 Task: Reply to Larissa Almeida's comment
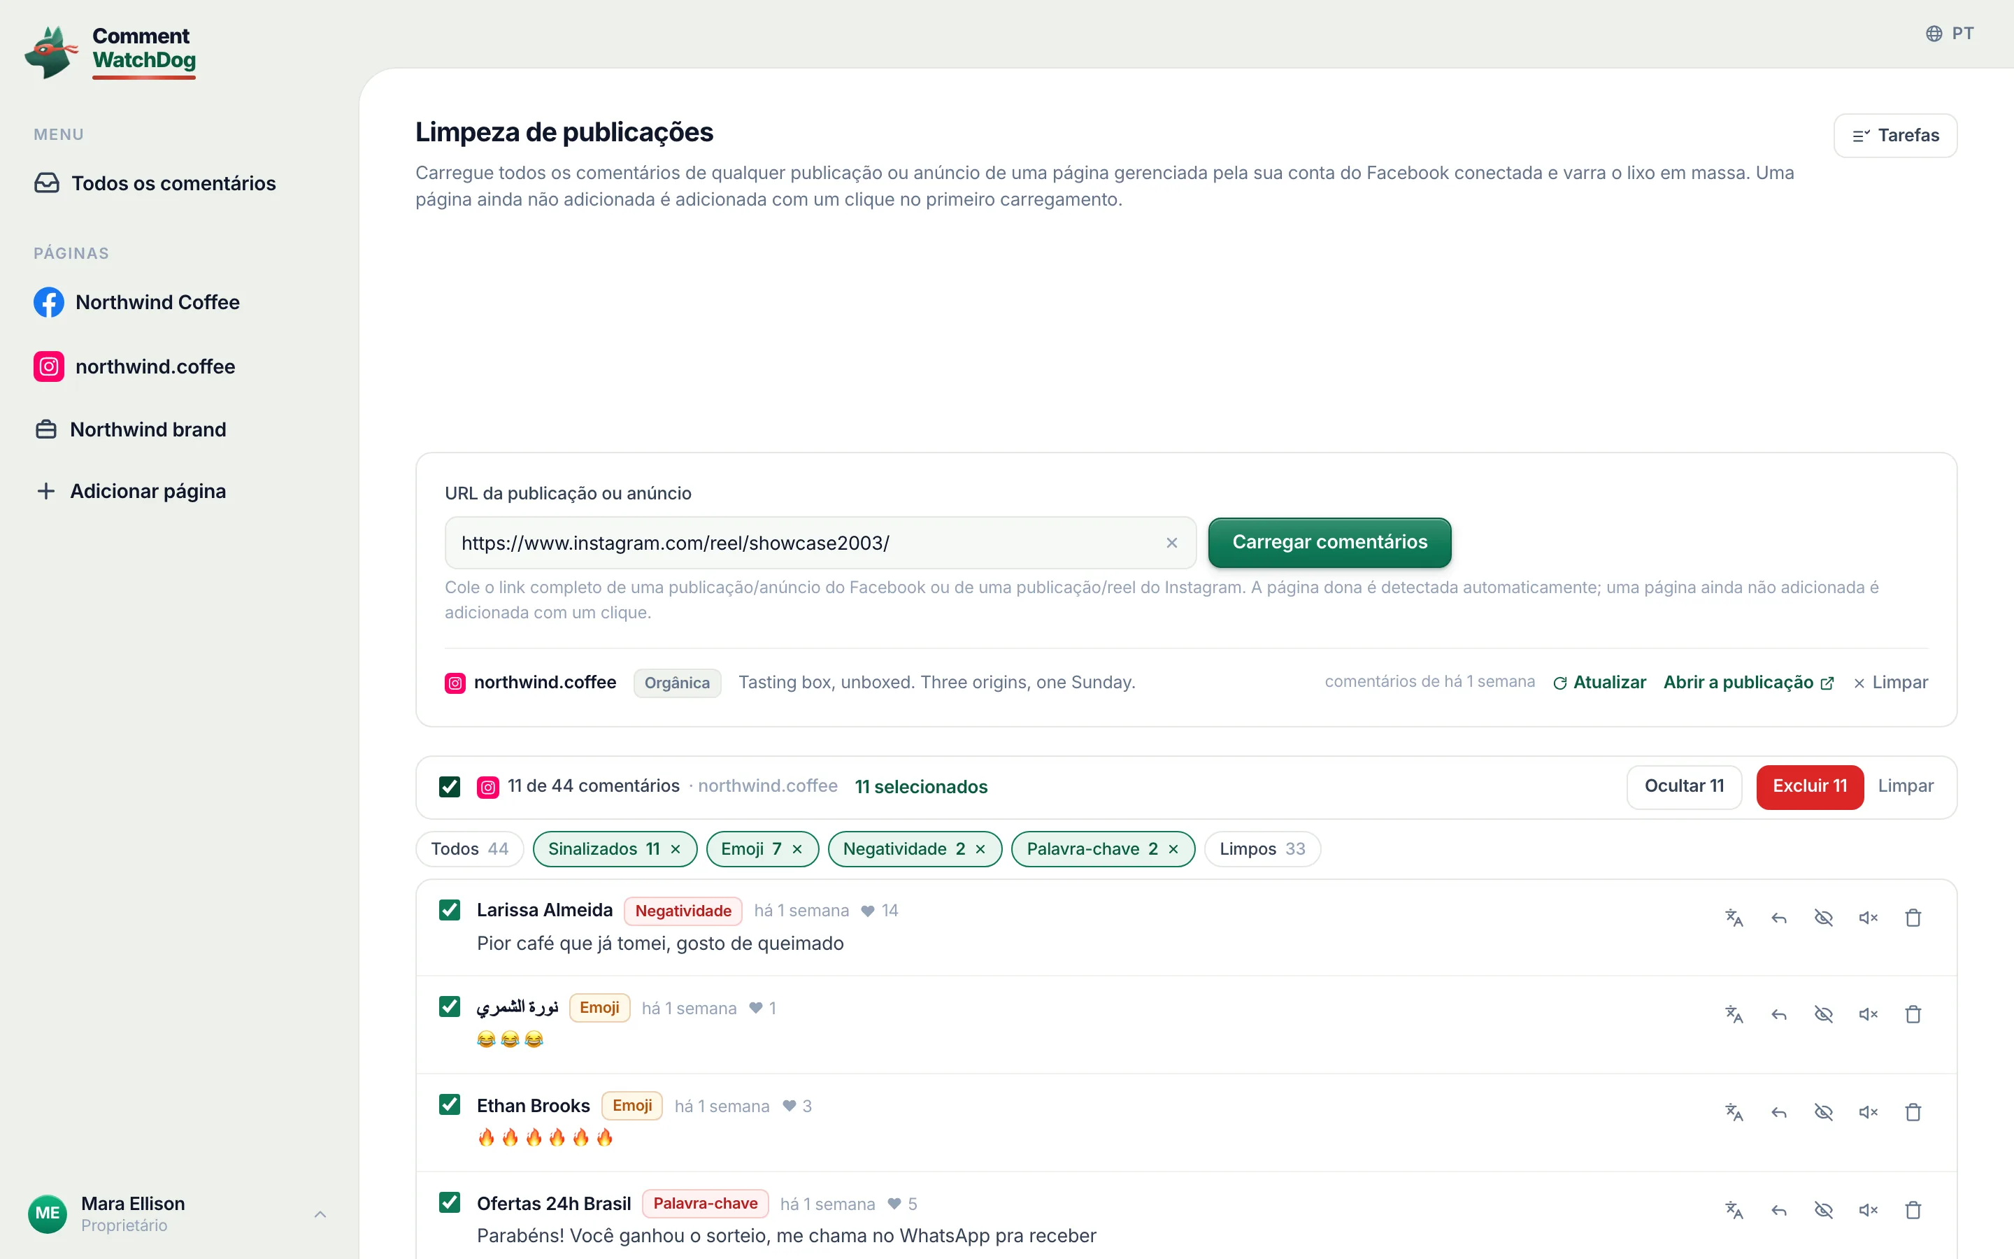pos(1778,918)
